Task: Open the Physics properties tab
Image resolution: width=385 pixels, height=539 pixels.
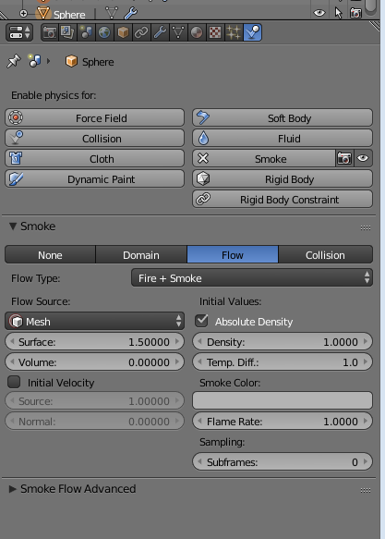Action: pos(253,32)
